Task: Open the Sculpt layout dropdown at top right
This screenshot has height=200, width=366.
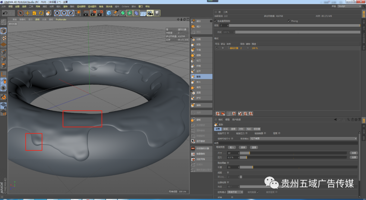Action: 349,6
